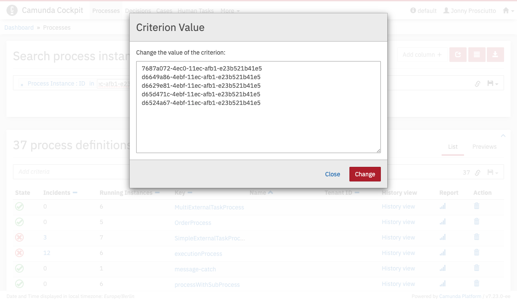Viewport: 517px width, 301px height.
Task: Click the list view icon button
Action: point(477,55)
